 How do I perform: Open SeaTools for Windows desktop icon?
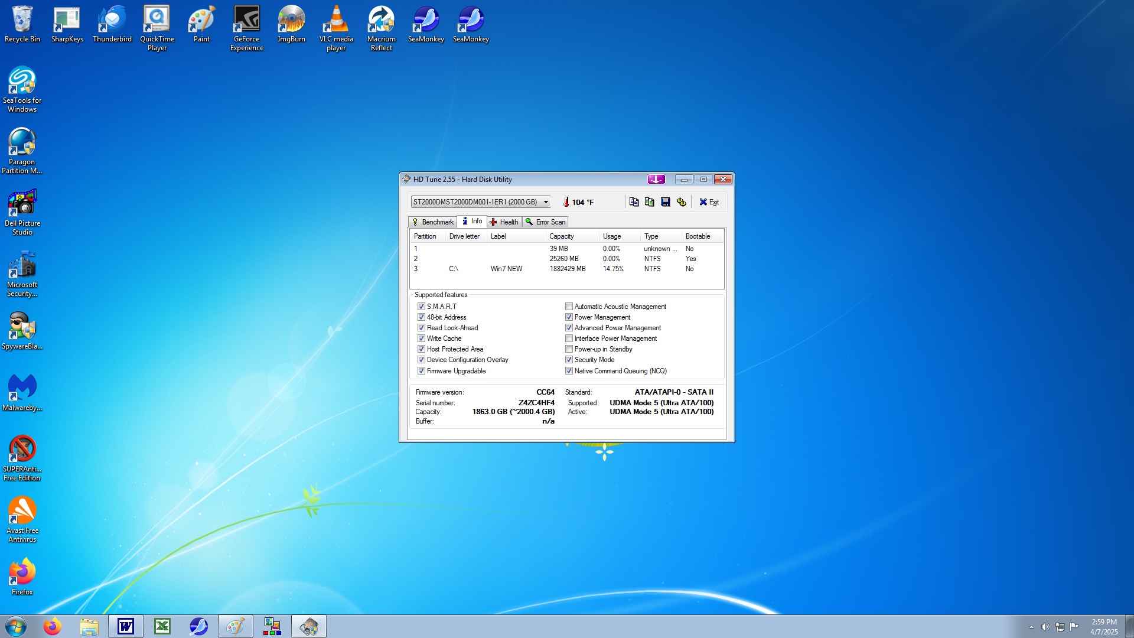click(22, 90)
